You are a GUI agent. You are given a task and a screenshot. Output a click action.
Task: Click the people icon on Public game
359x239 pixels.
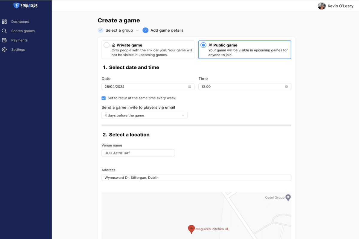[x=210, y=45]
